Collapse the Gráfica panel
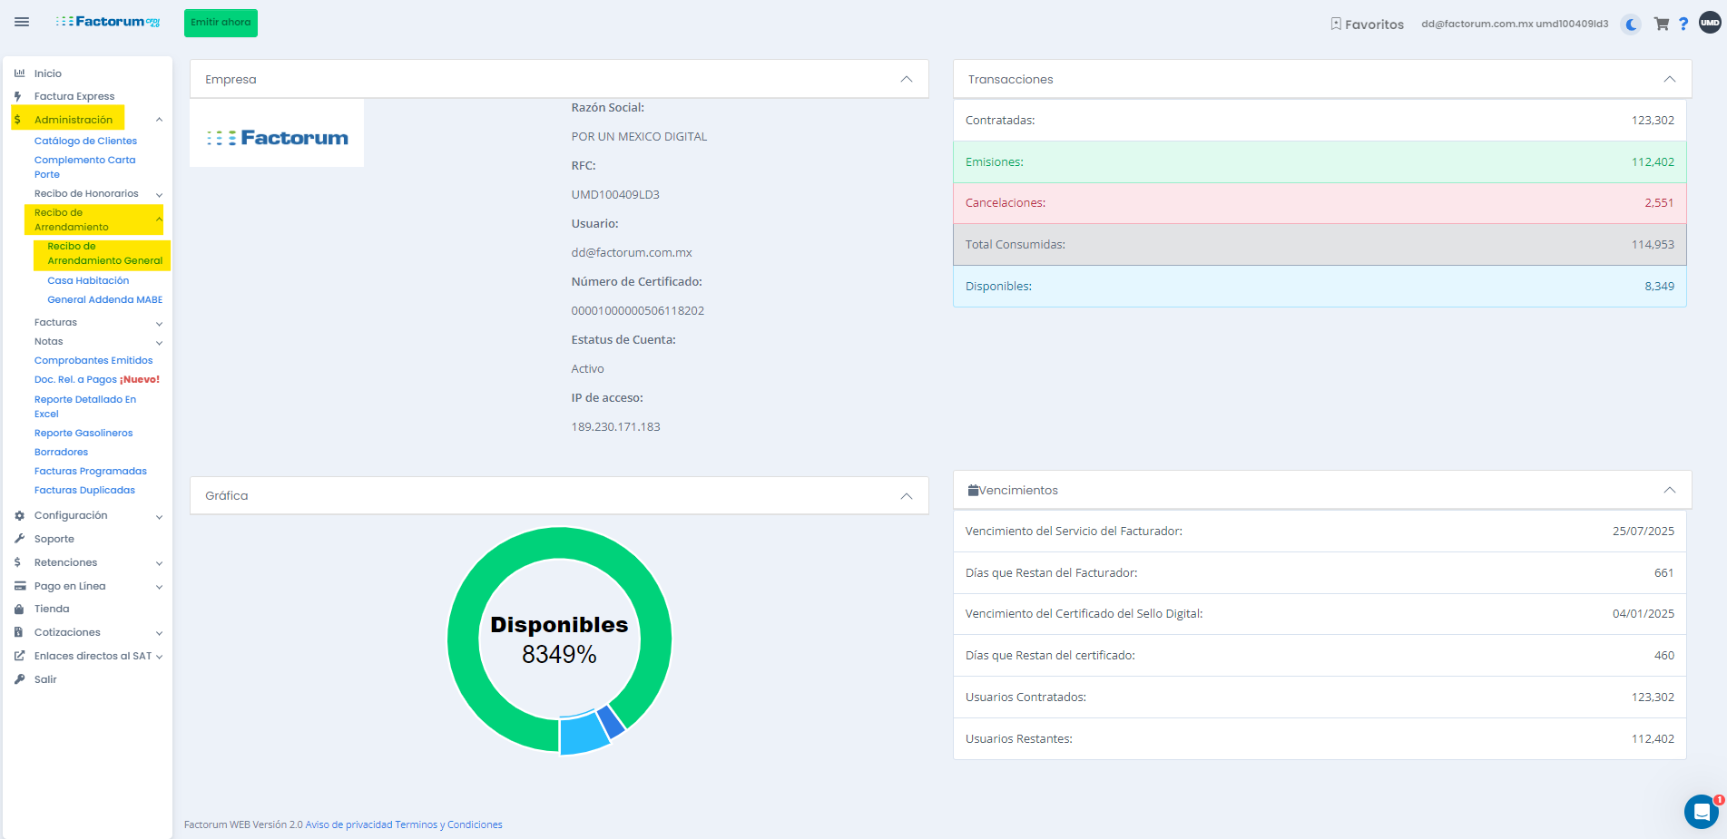Viewport: 1727px width, 839px height. click(906, 496)
